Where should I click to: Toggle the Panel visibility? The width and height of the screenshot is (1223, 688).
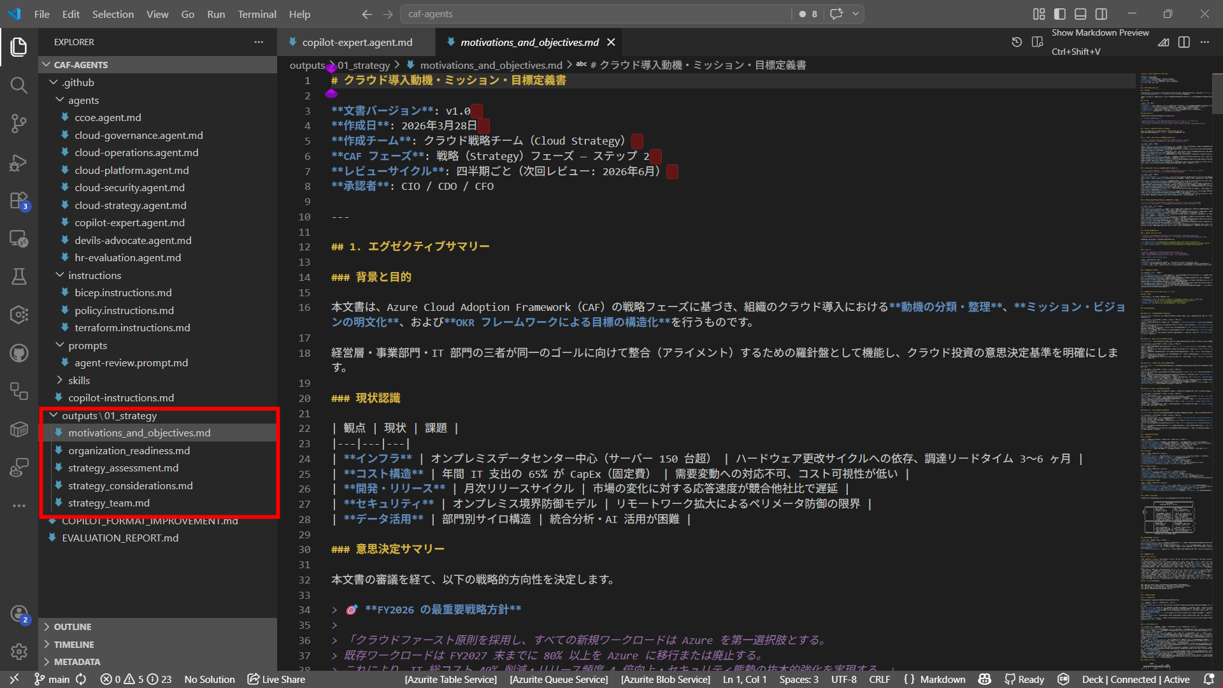click(x=1080, y=13)
